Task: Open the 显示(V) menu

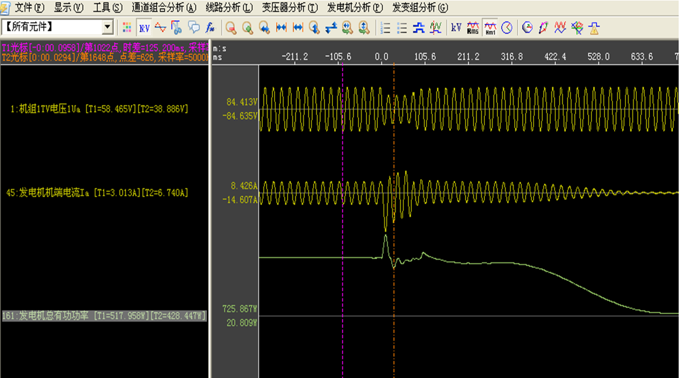Action: [x=69, y=8]
